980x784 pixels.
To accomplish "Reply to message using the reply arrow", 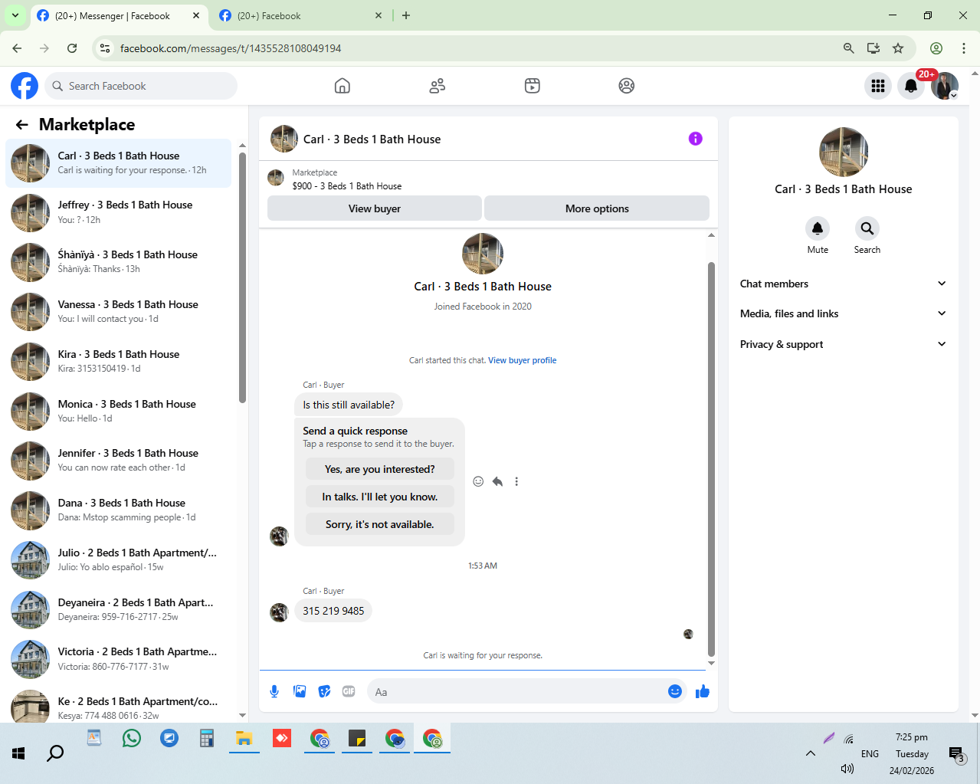I will (497, 481).
